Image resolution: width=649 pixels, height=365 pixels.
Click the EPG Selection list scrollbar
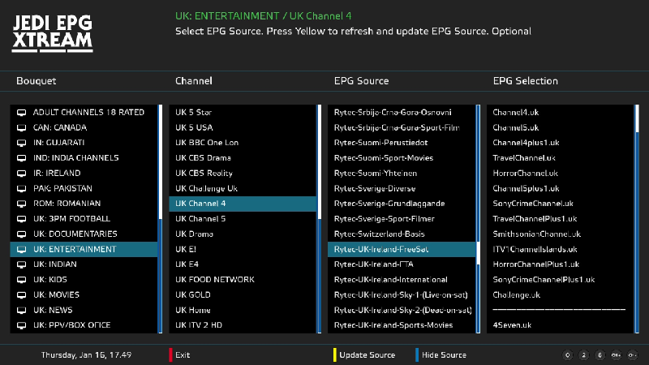(x=637, y=219)
